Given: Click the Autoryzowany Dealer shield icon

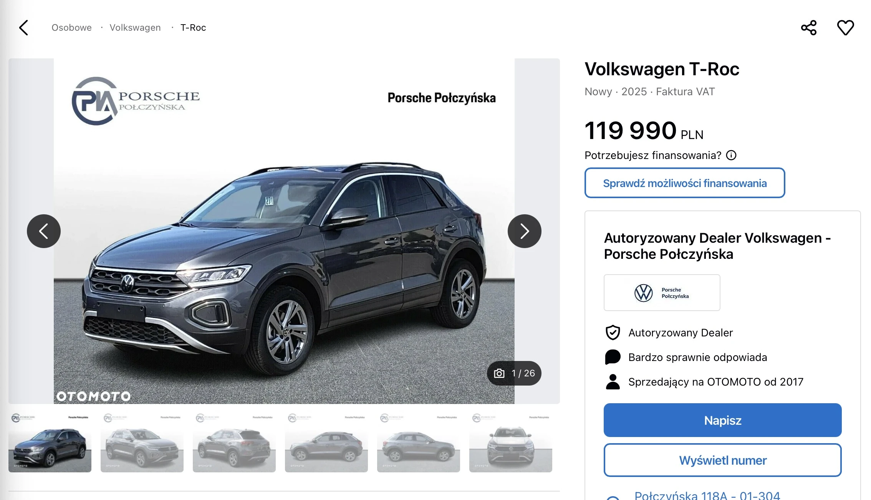Looking at the screenshot, I should click(613, 333).
